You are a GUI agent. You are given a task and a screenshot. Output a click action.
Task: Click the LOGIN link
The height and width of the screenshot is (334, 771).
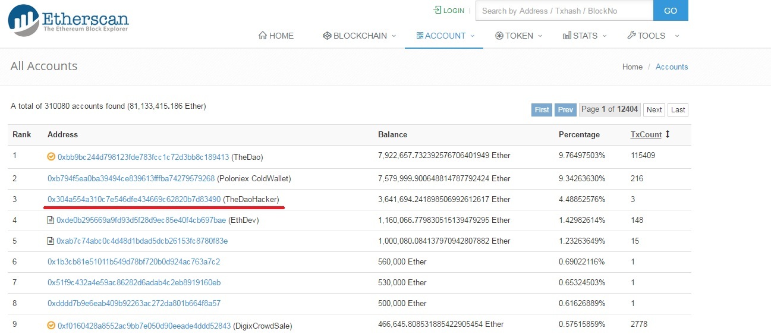(x=454, y=11)
